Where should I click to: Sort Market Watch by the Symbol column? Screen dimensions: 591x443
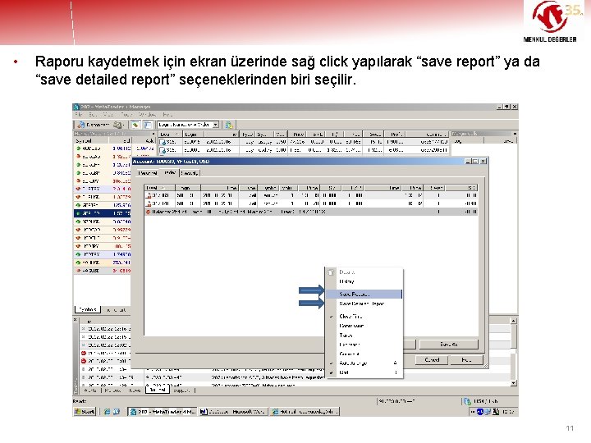[x=92, y=141]
